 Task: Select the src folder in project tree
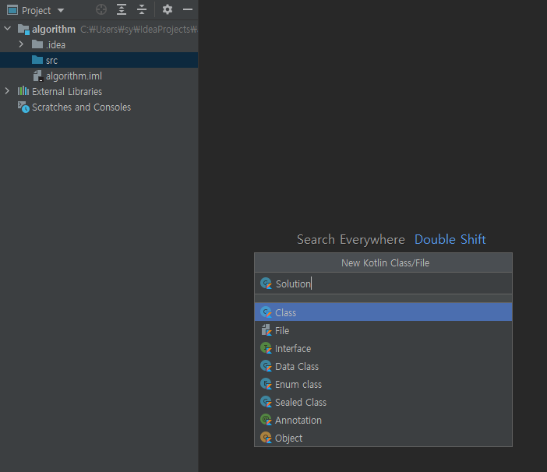pos(99,60)
